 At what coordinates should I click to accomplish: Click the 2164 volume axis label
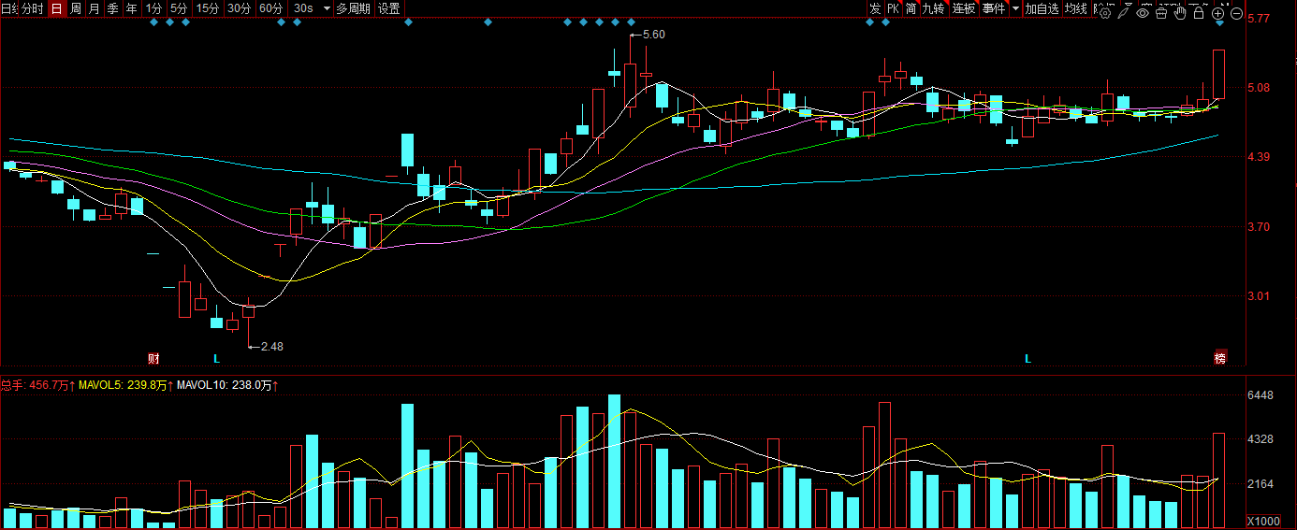(x=1261, y=484)
